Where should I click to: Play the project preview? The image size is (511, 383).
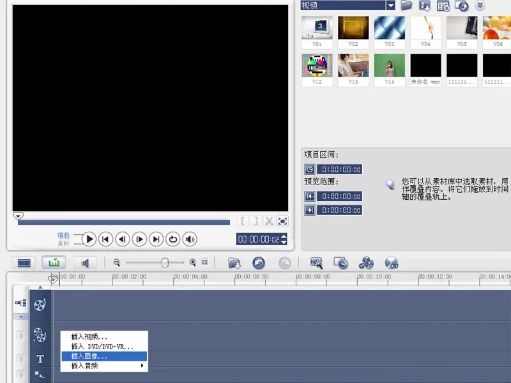tap(89, 239)
